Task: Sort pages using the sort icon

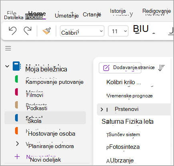Action: click(161, 68)
